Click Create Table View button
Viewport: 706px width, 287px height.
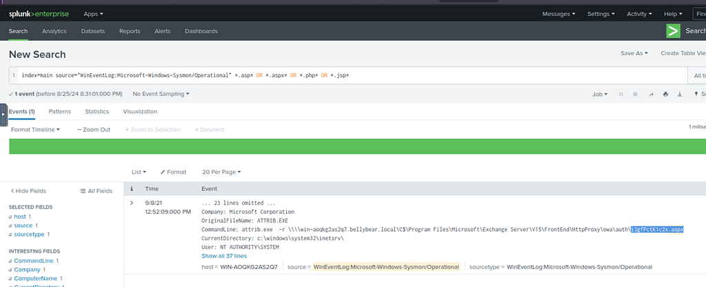(683, 53)
